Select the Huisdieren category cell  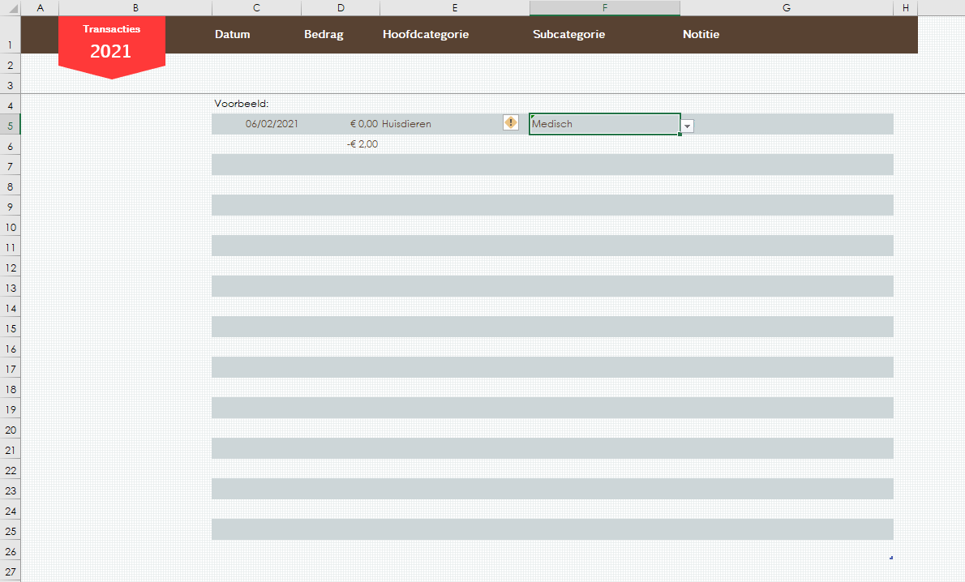click(455, 124)
